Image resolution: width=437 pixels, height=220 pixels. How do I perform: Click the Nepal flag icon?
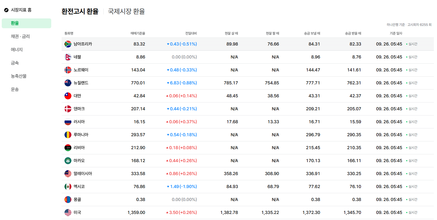pos(68,57)
